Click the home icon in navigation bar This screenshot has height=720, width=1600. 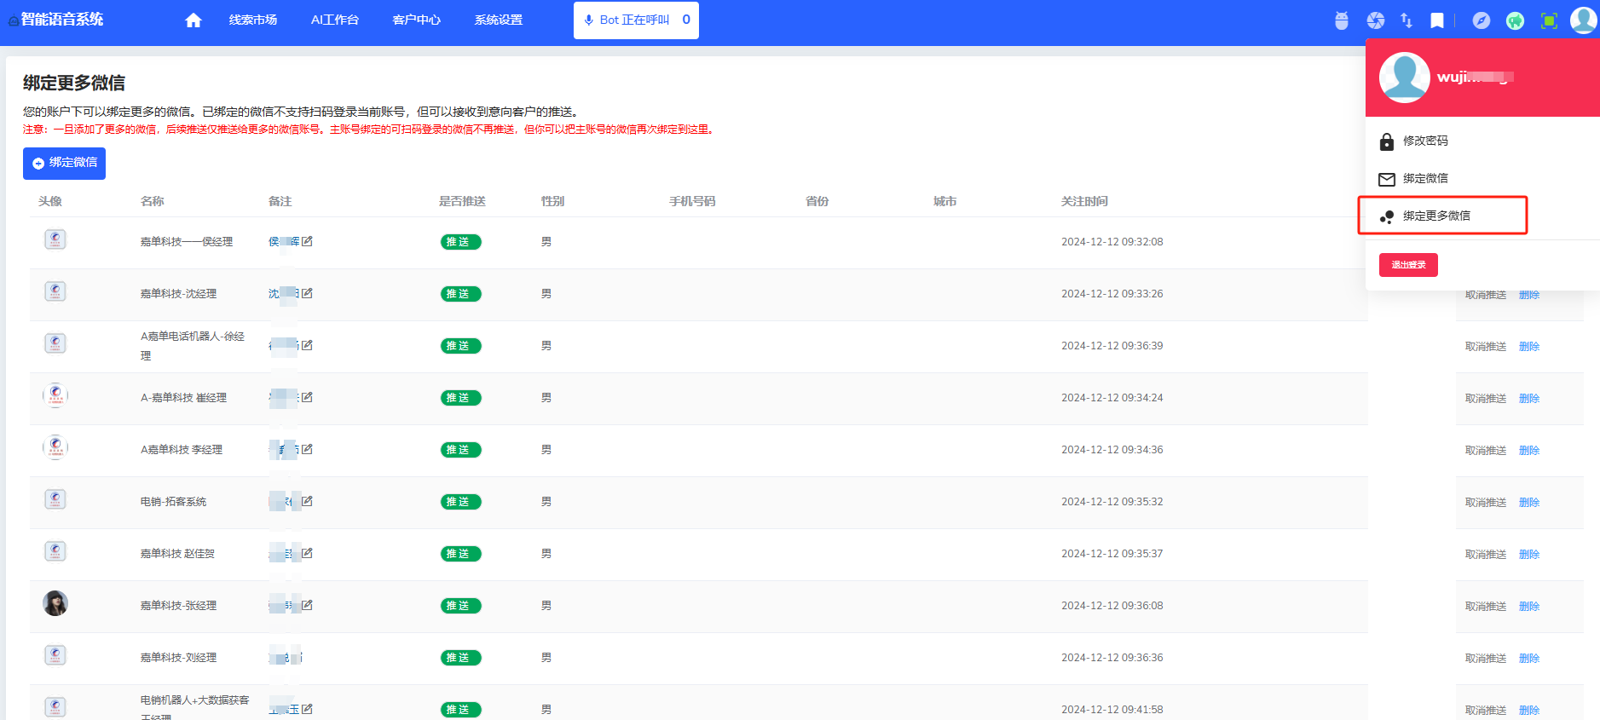click(x=194, y=20)
